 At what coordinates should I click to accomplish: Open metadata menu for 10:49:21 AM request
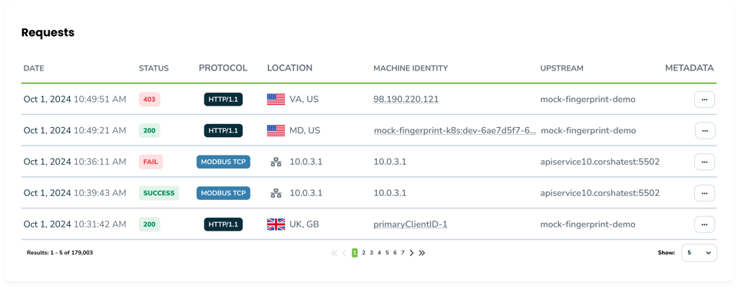(x=704, y=131)
